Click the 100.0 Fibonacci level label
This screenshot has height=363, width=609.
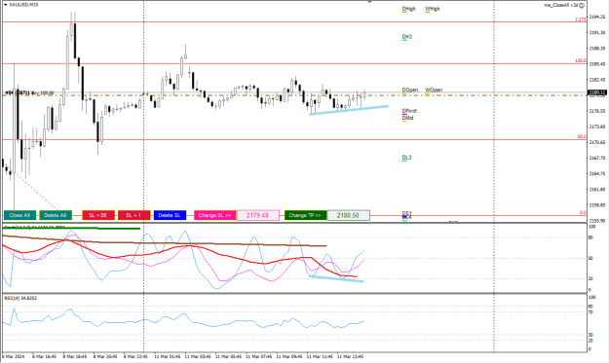click(x=581, y=61)
